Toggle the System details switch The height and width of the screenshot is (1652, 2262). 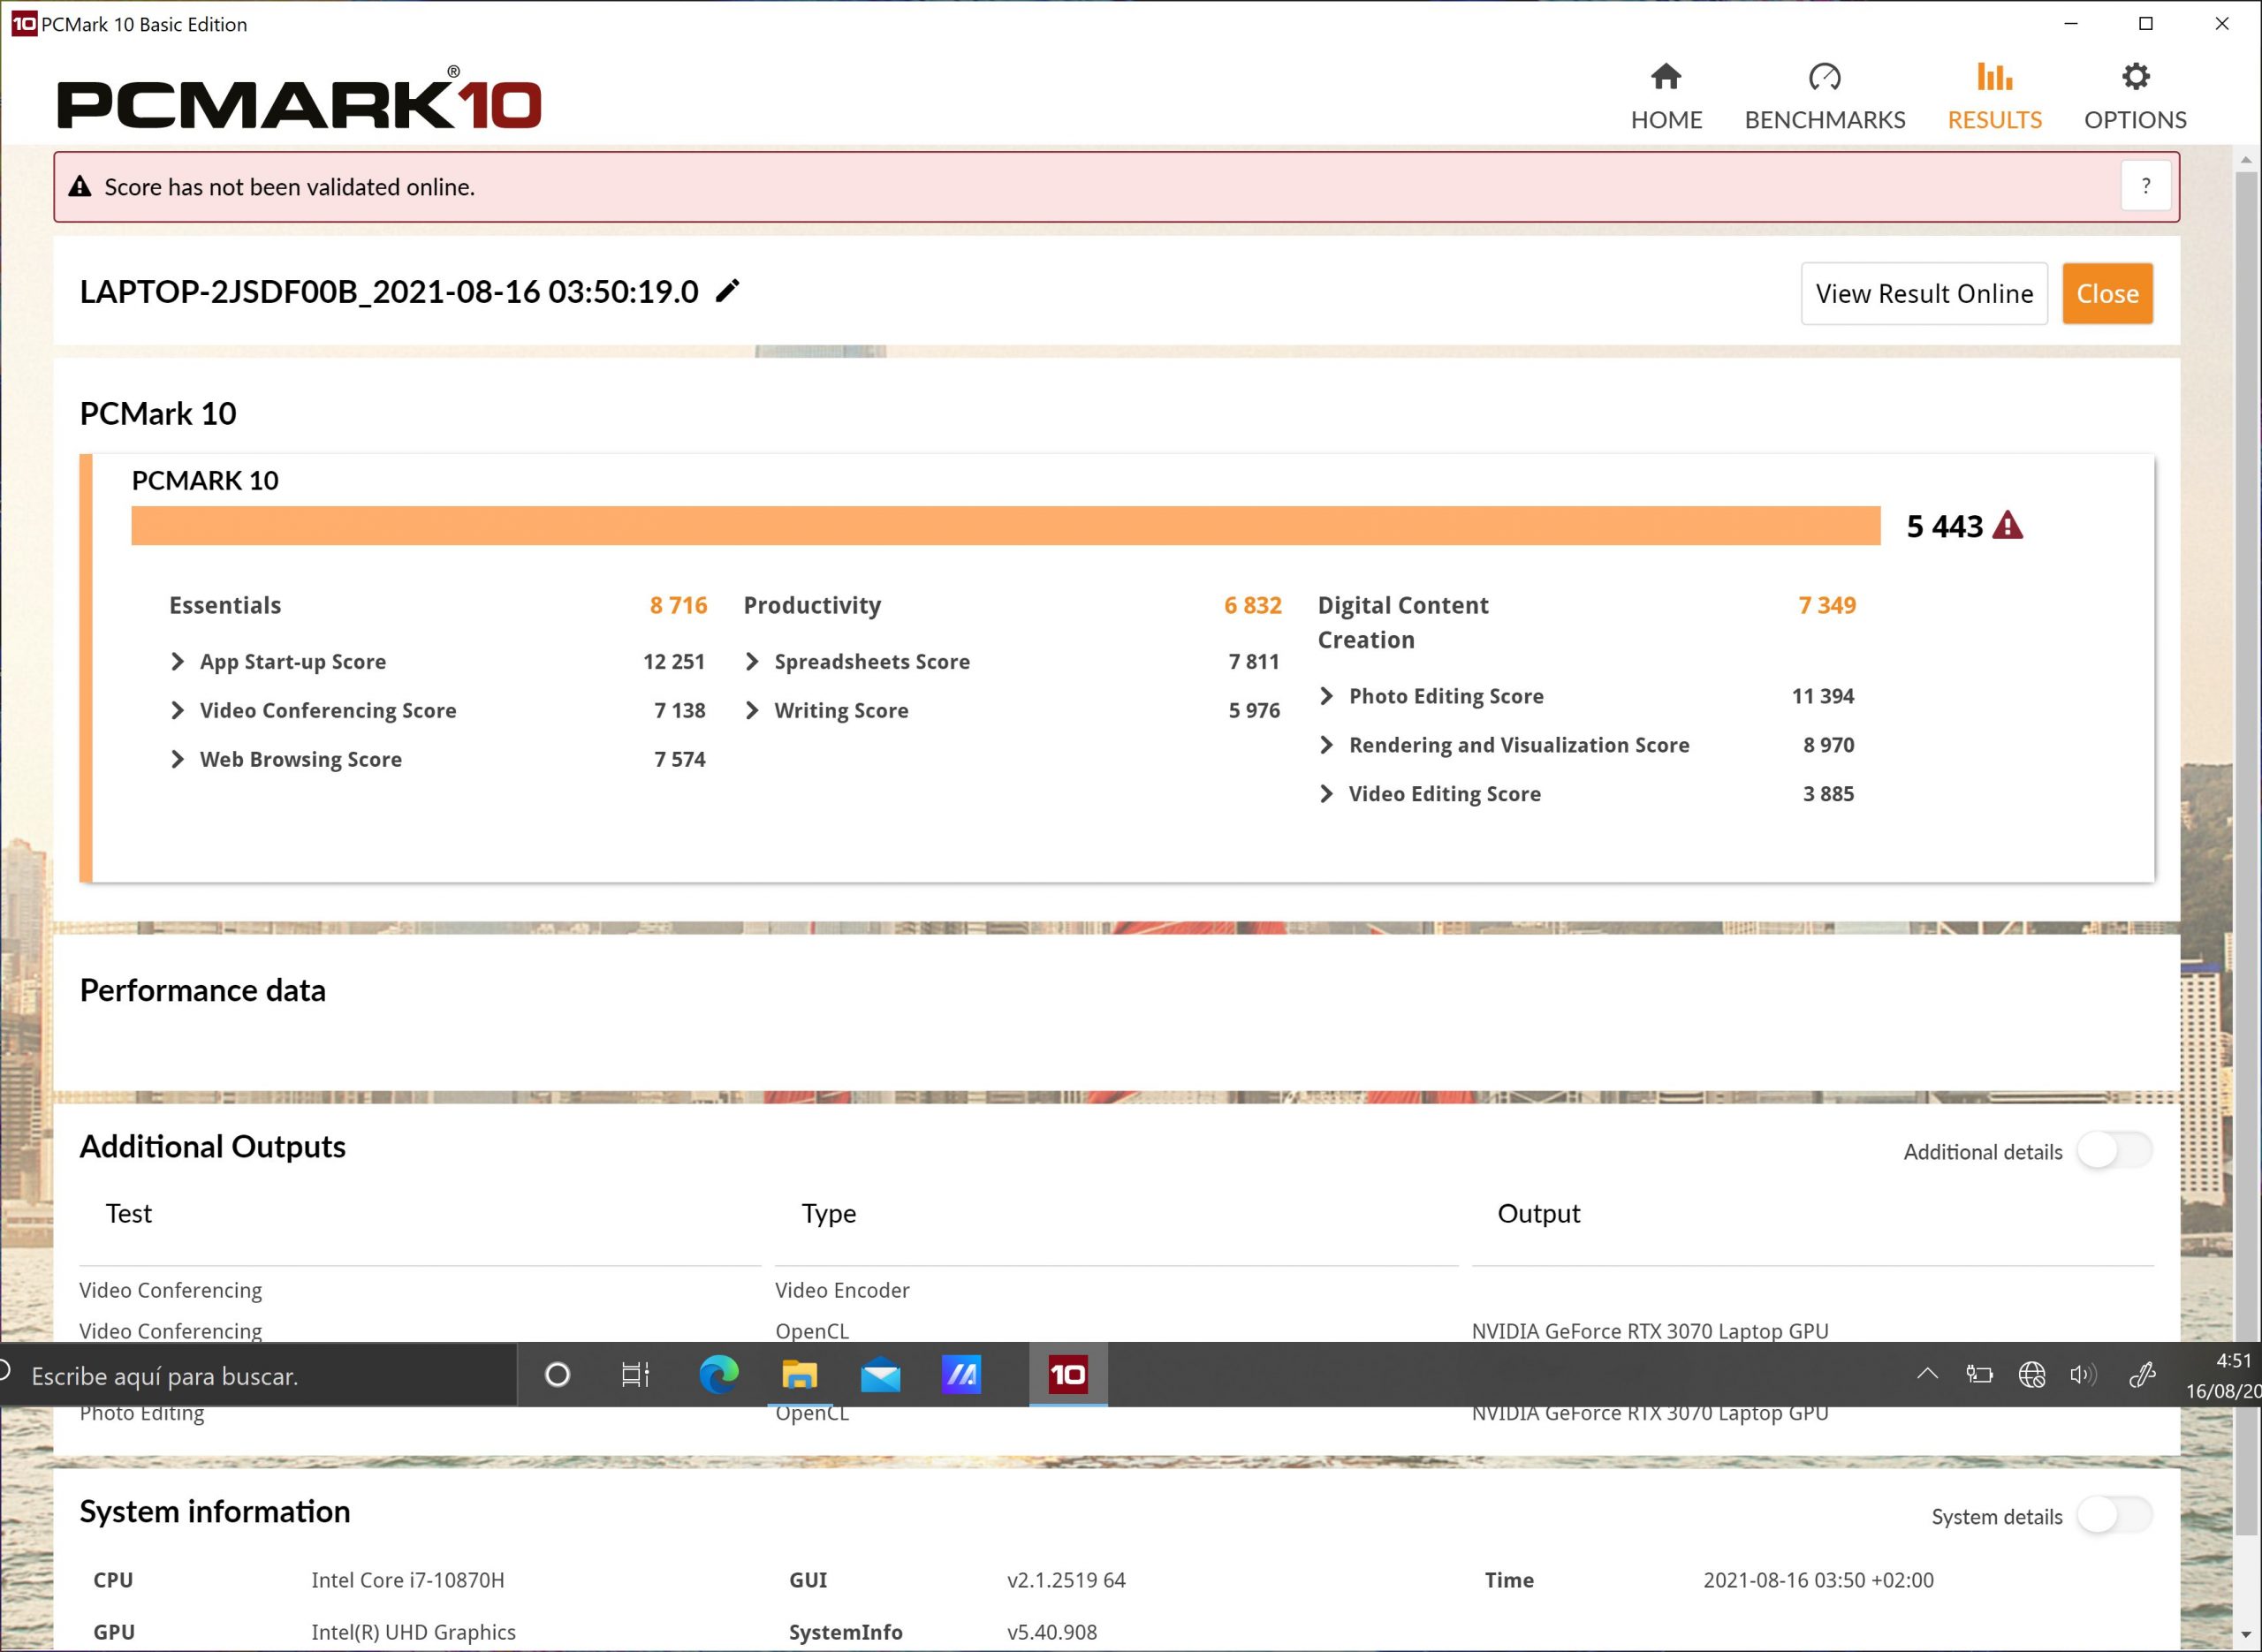click(2115, 1515)
